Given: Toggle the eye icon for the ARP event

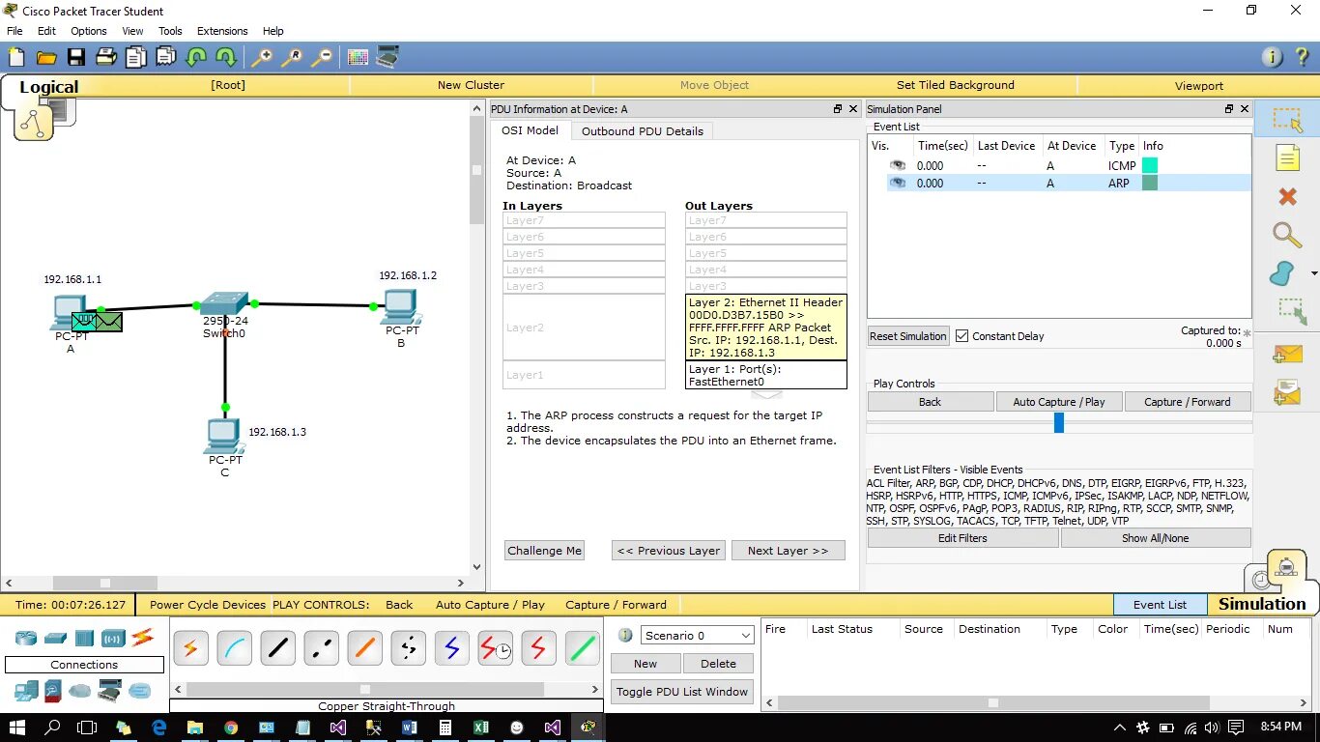Looking at the screenshot, I should 898,183.
